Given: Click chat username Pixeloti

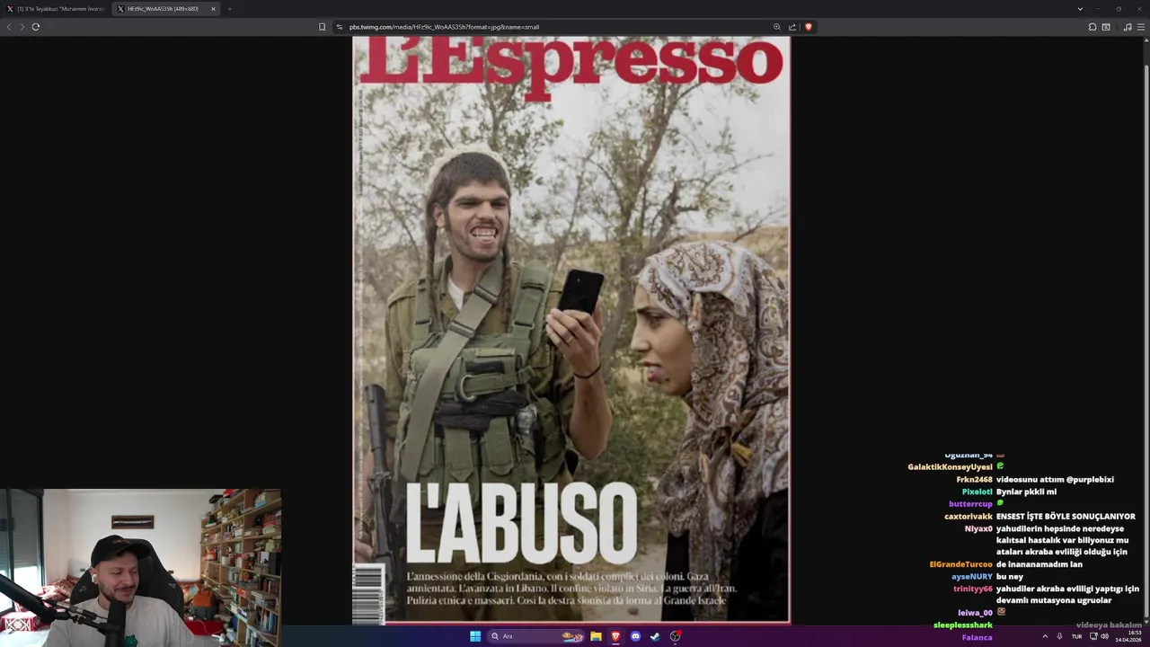Looking at the screenshot, I should coord(977,492).
